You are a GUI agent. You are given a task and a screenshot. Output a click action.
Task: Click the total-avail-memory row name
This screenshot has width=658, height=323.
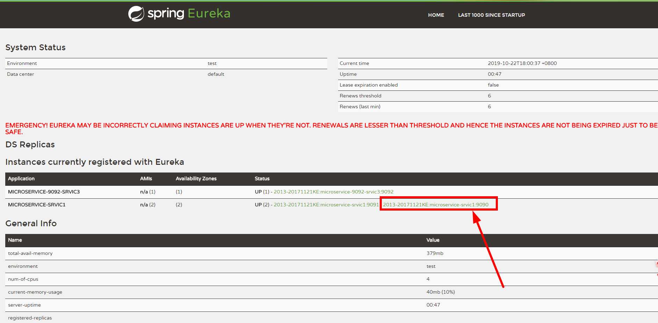click(30, 253)
